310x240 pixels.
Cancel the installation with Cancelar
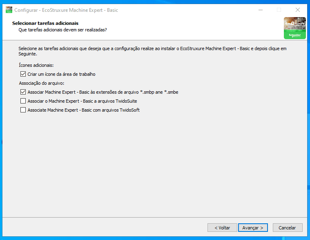[x=288, y=228]
